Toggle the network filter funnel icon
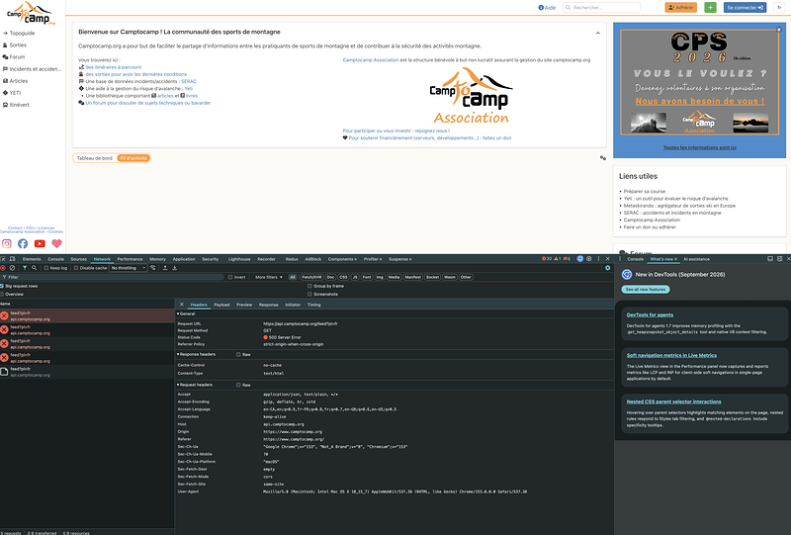791x535 pixels. tap(24, 268)
